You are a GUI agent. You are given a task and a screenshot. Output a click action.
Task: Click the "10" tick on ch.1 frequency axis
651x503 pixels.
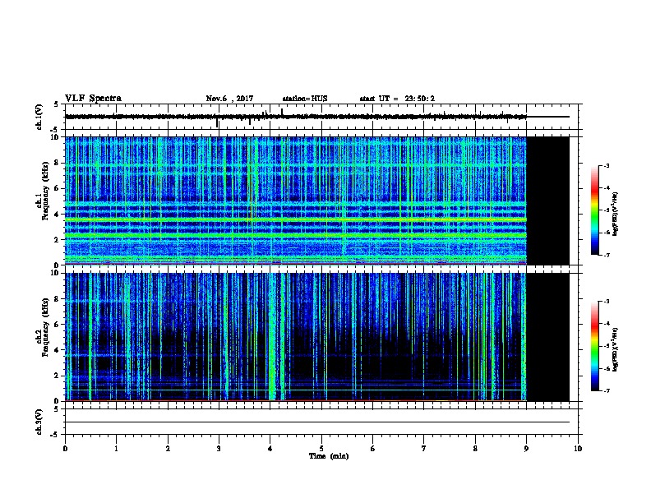pyautogui.click(x=54, y=137)
